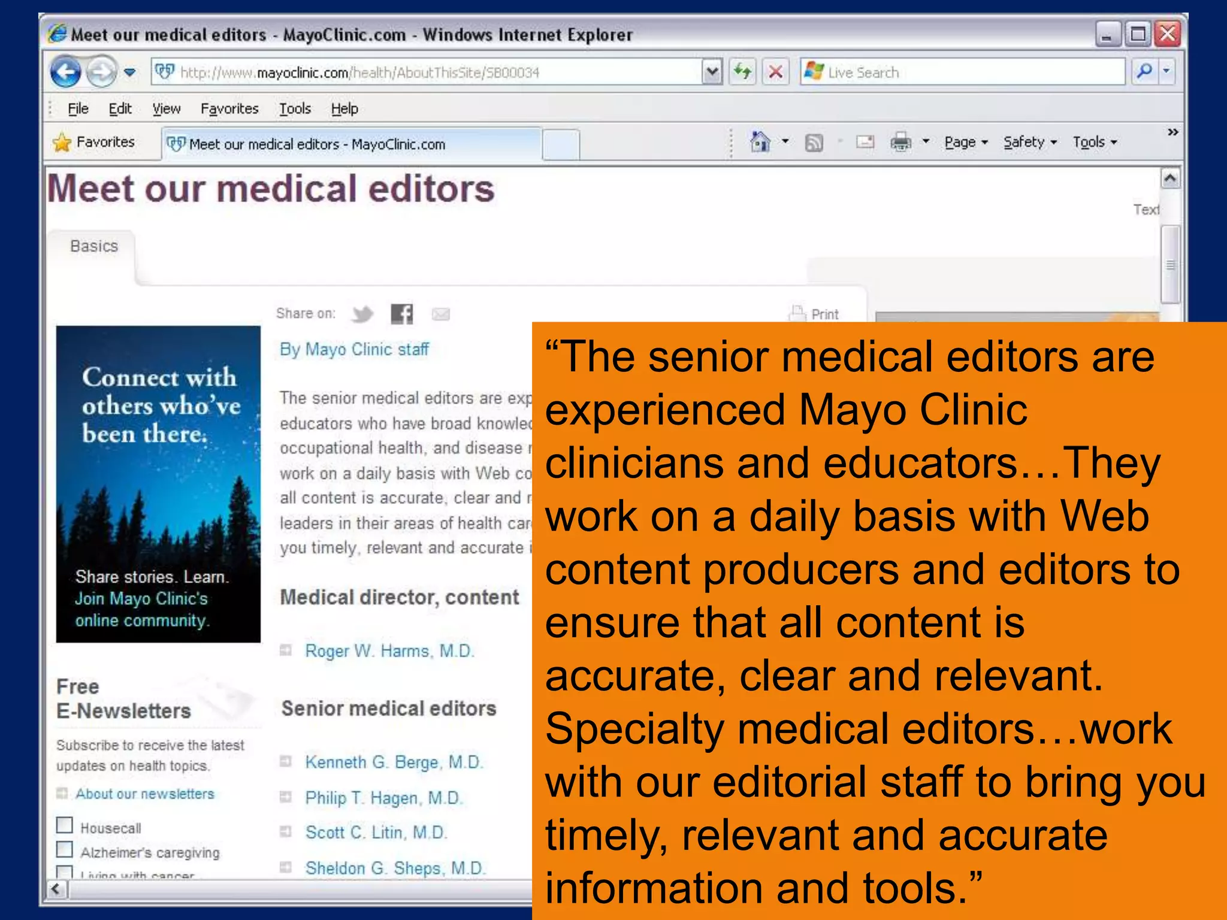Click the Read Mail icon
The width and height of the screenshot is (1227, 920).
point(865,142)
